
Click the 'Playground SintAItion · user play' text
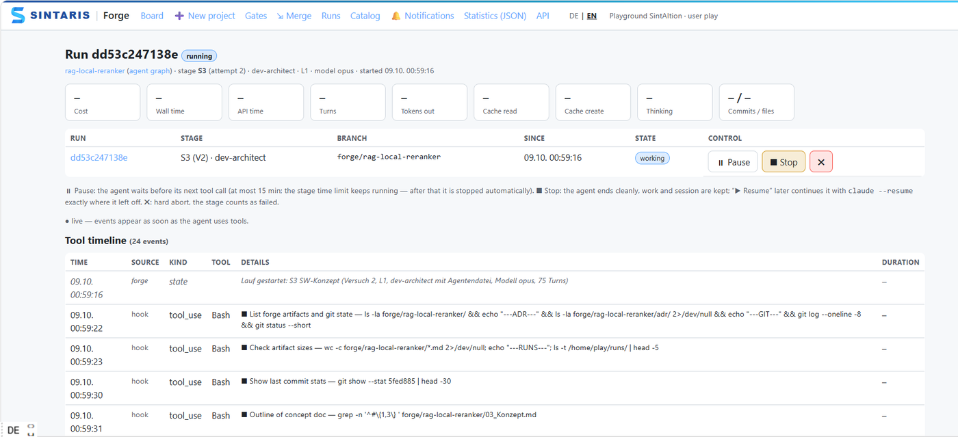[x=664, y=16]
